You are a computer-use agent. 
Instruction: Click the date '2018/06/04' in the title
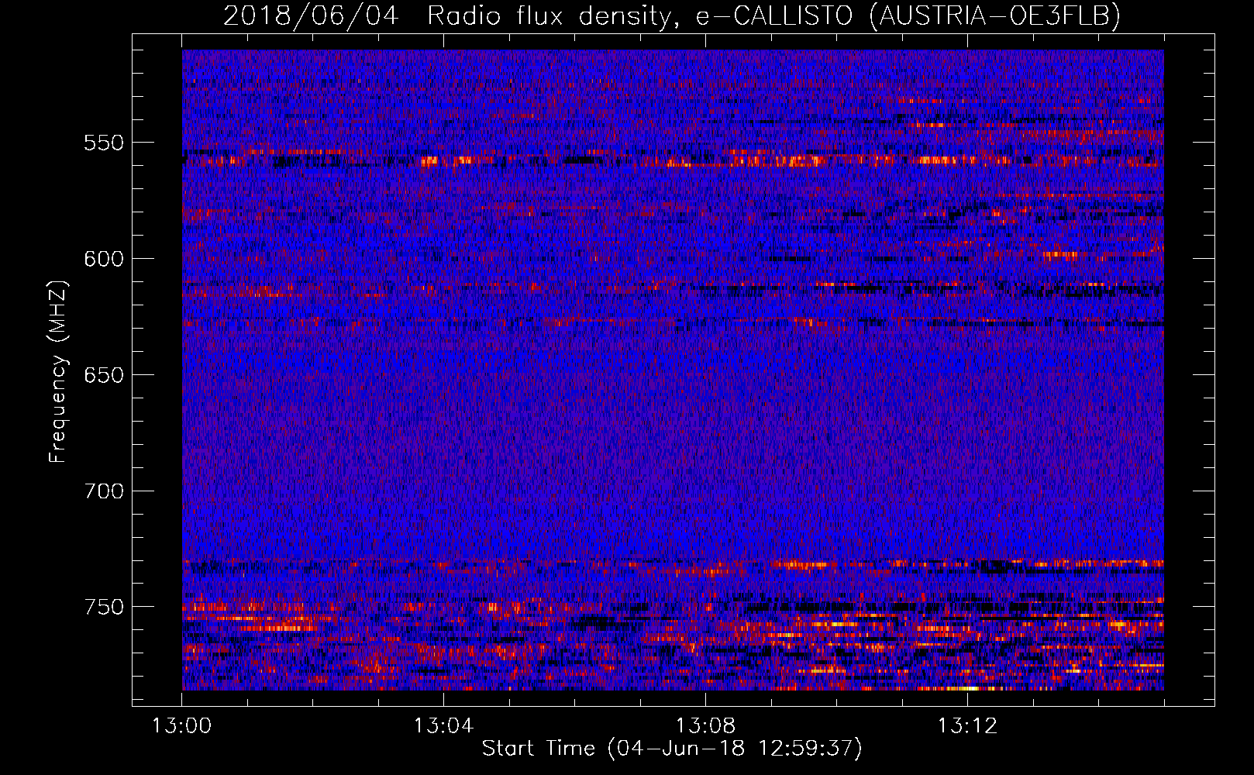click(x=311, y=15)
